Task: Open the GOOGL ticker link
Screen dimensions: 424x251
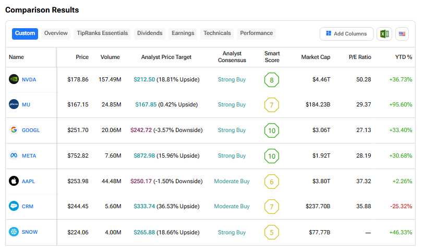Action: pos(31,130)
